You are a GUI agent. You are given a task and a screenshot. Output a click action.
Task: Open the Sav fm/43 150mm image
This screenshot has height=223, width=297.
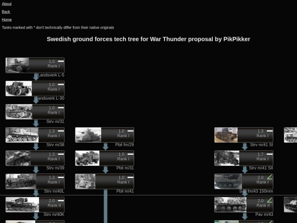pos(228,182)
